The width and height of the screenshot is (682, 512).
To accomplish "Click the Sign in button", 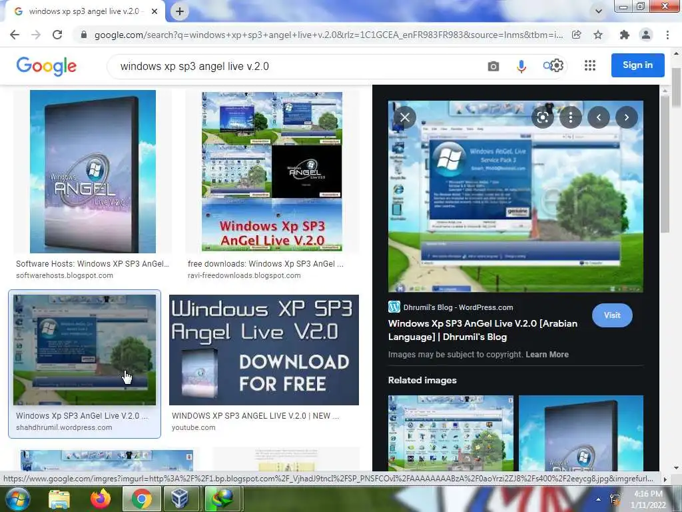I will click(637, 65).
